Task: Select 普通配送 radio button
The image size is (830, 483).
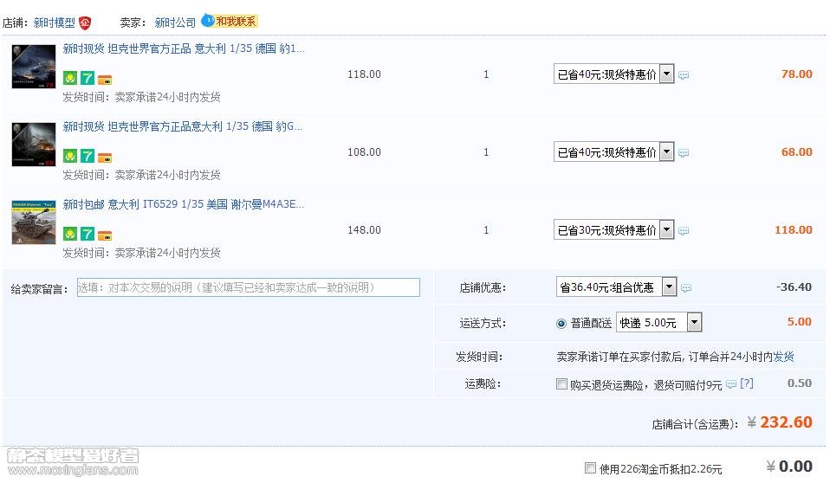Action: [561, 323]
